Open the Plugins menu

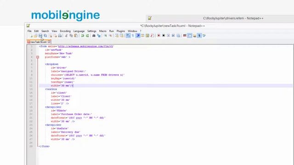click(121, 31)
